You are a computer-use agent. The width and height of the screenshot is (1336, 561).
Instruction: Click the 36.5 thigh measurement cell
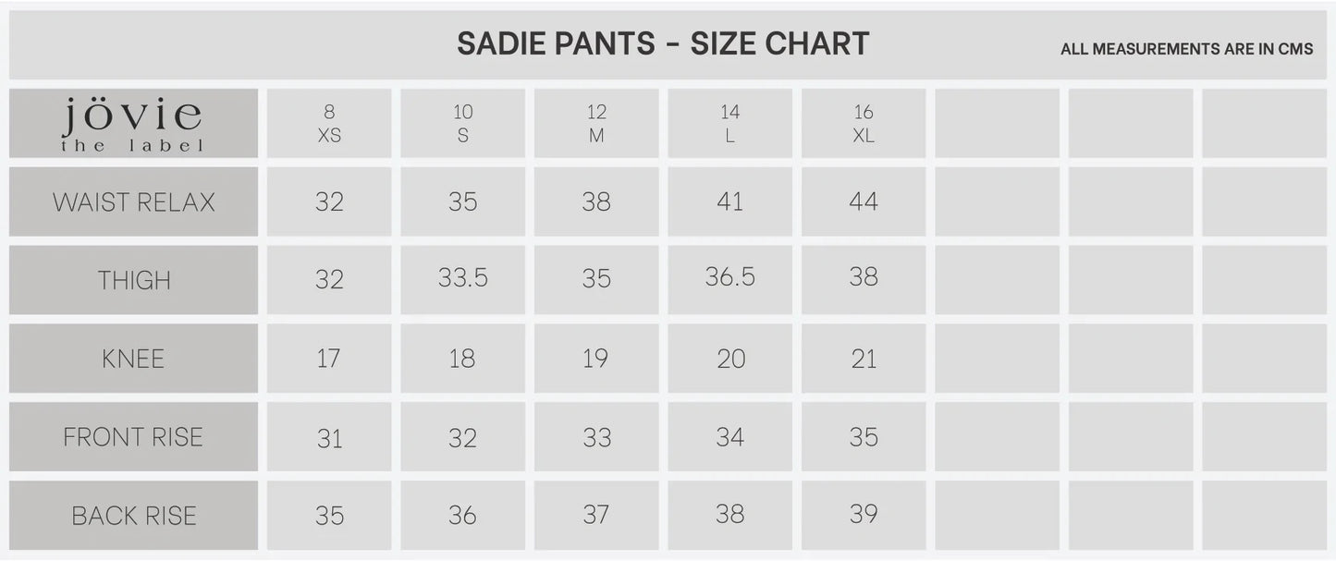[729, 278]
